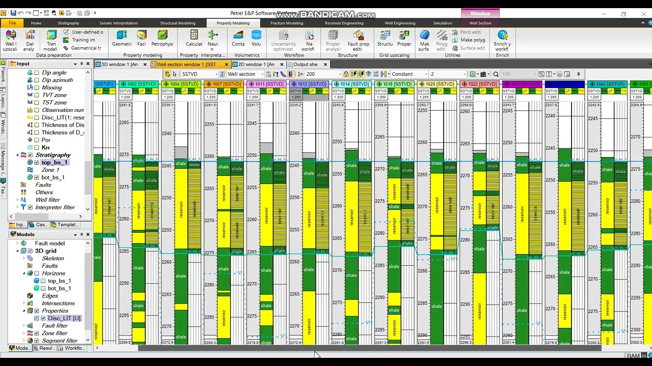Close the Well section window 1 tab
The image size is (652, 366).
tap(226, 65)
